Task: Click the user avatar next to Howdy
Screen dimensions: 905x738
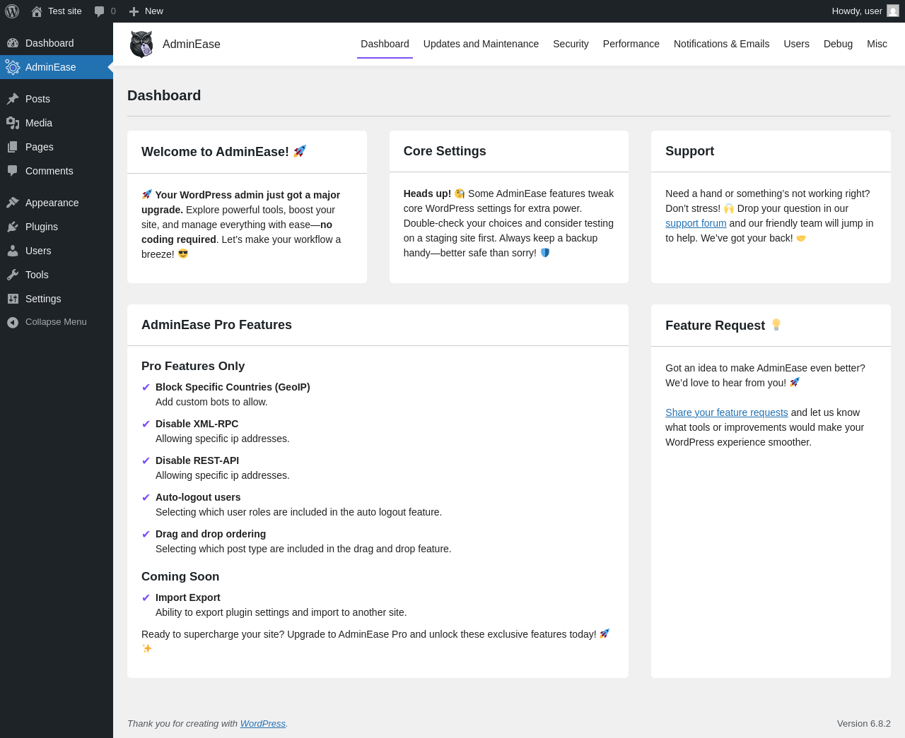Action: pos(893,11)
